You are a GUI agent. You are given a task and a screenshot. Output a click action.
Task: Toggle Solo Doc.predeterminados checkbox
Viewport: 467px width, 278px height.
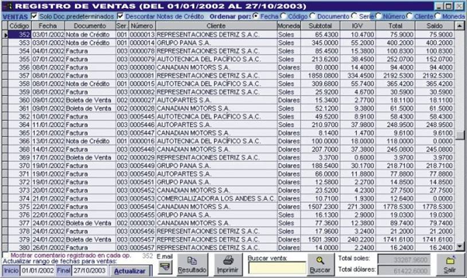pos(34,16)
